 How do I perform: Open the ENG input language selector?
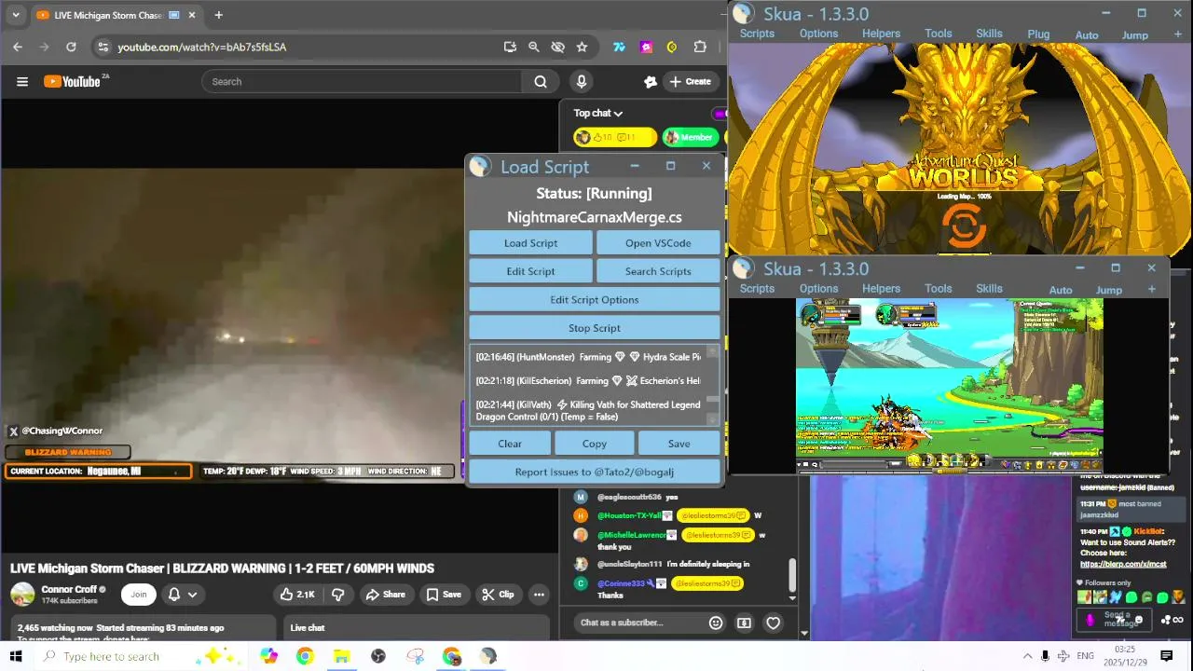point(1085,656)
